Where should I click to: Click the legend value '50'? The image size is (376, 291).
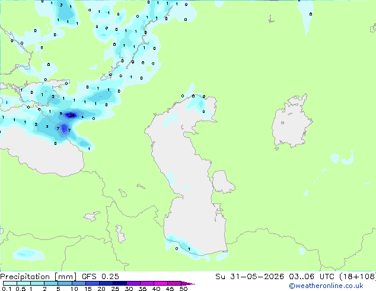pos(183,289)
